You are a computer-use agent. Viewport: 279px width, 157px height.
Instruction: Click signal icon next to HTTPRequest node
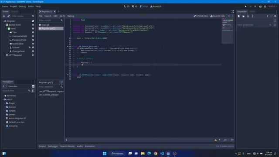click(33, 55)
